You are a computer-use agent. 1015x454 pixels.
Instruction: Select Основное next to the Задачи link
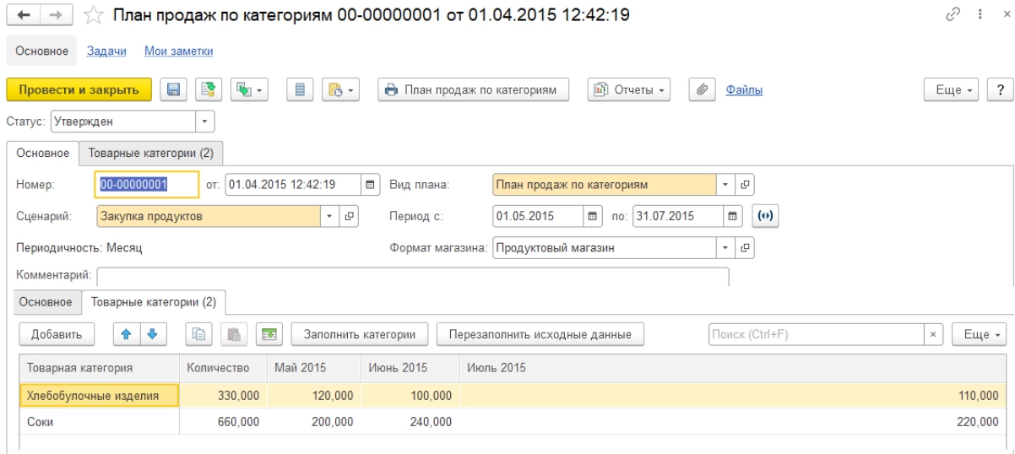click(41, 51)
